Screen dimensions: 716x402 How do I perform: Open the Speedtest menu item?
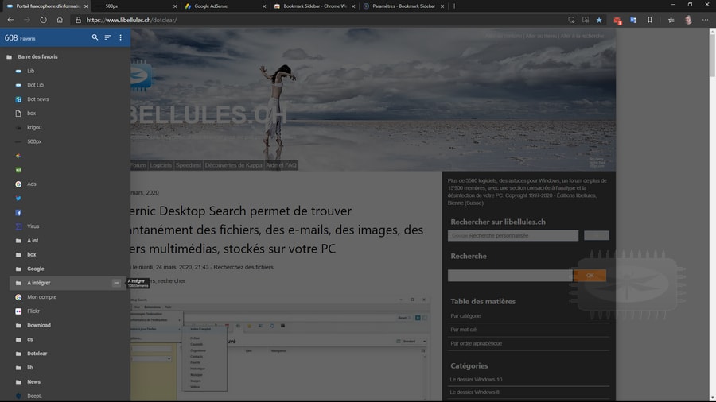tap(188, 165)
